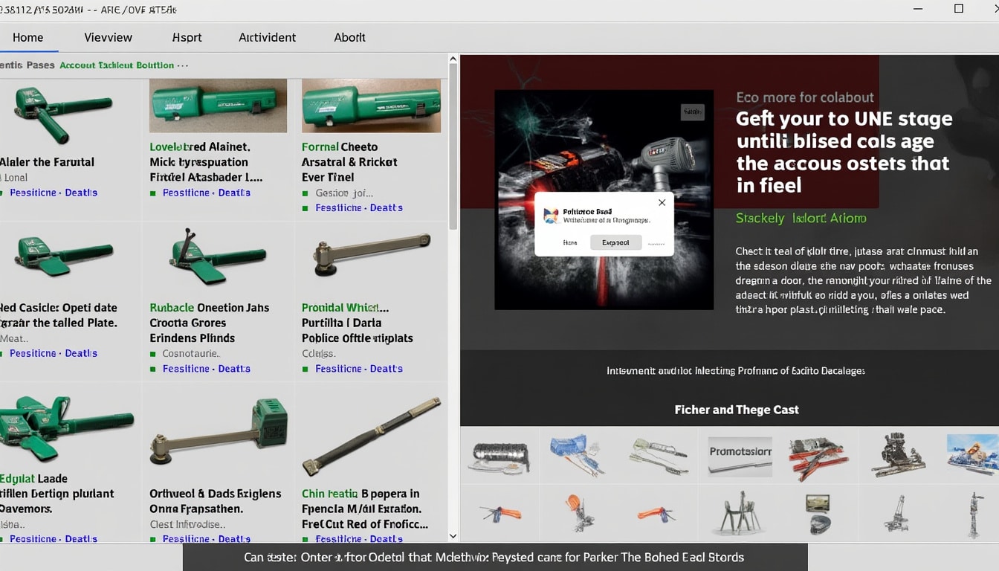Select the small drilling rig thumbnail
Viewport: 999px width, 571px height.
896,514
